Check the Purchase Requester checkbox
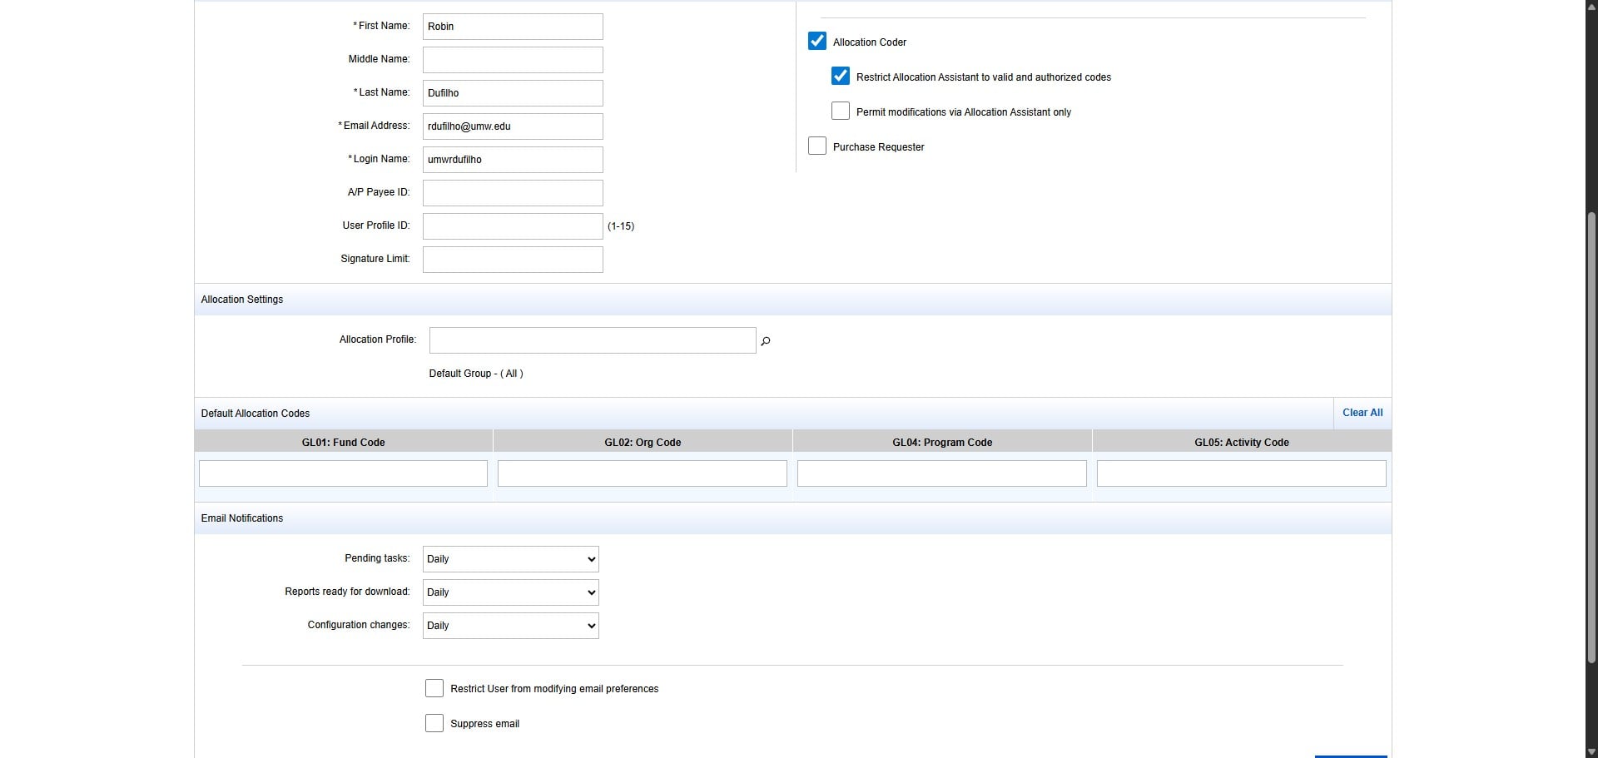Image resolution: width=1598 pixels, height=758 pixels. pyautogui.click(x=817, y=146)
